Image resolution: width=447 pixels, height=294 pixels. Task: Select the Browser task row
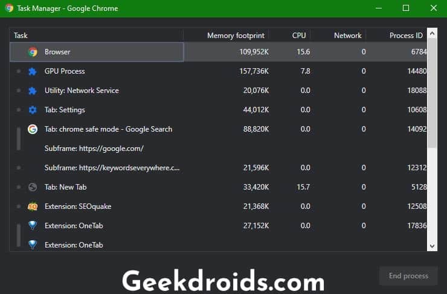[219, 52]
